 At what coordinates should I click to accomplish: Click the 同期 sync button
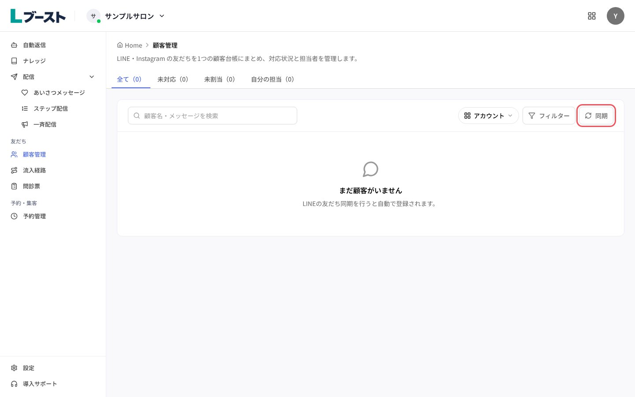(596, 116)
